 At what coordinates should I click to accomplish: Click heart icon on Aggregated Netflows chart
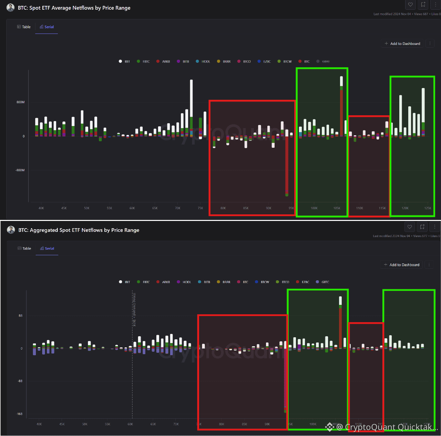click(410, 227)
